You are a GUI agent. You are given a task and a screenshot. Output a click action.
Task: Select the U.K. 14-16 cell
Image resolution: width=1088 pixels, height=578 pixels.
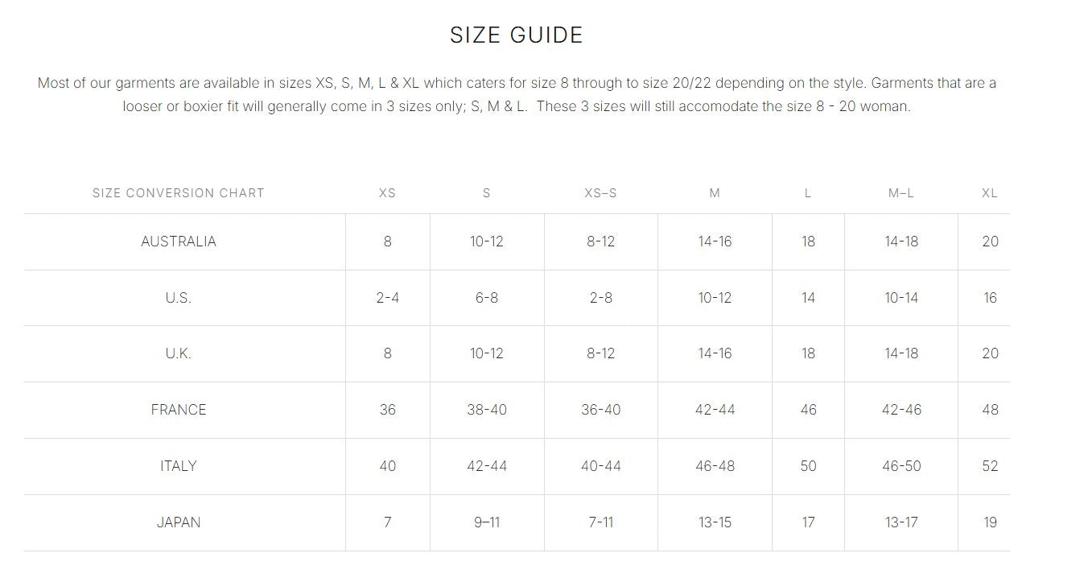tap(715, 353)
